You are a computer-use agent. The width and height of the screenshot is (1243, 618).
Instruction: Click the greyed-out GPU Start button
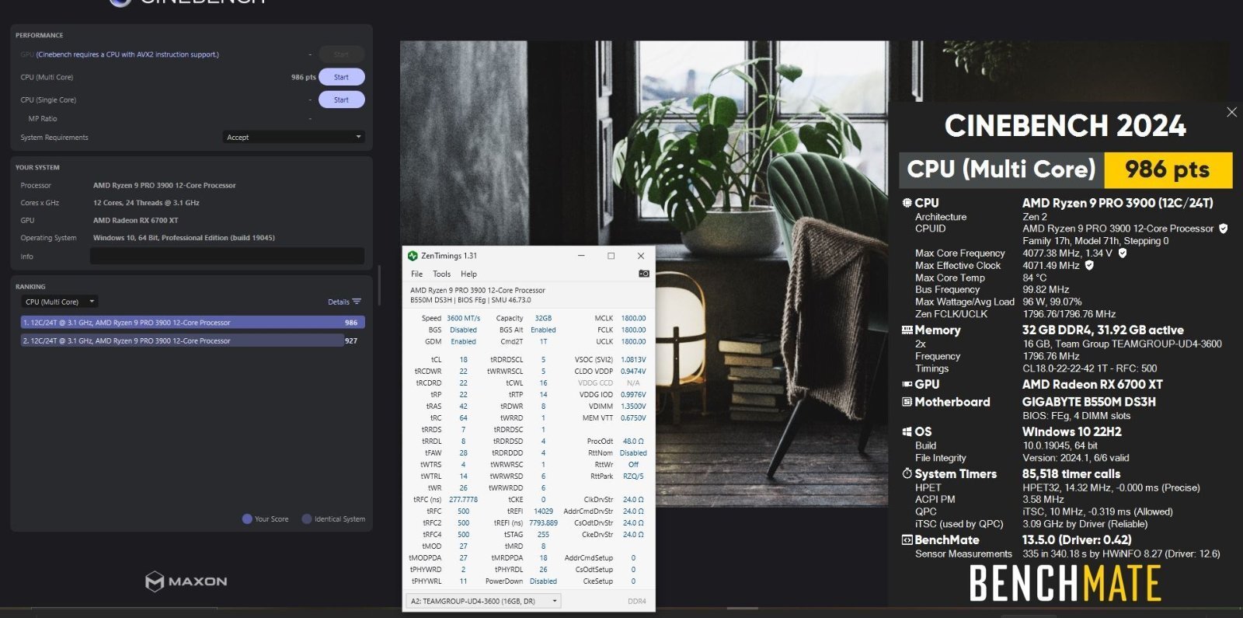click(x=341, y=54)
